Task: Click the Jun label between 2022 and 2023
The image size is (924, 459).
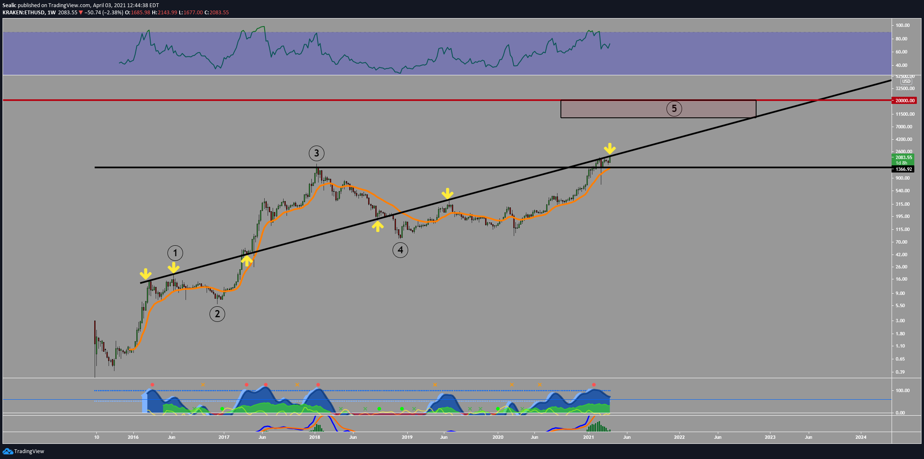Action: (717, 437)
